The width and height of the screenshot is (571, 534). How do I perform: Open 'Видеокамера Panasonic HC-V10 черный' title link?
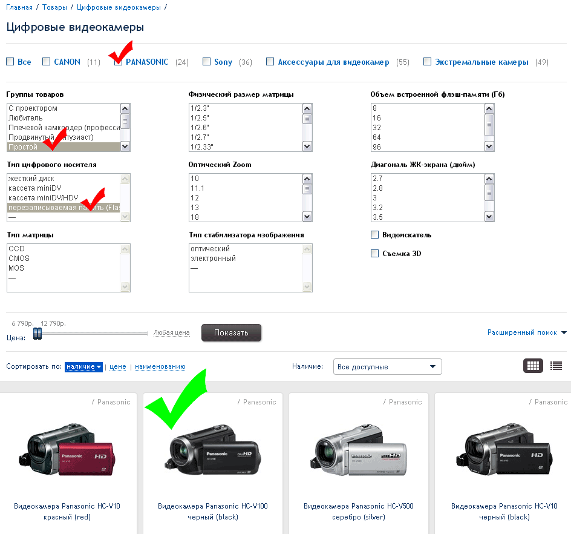(504, 512)
